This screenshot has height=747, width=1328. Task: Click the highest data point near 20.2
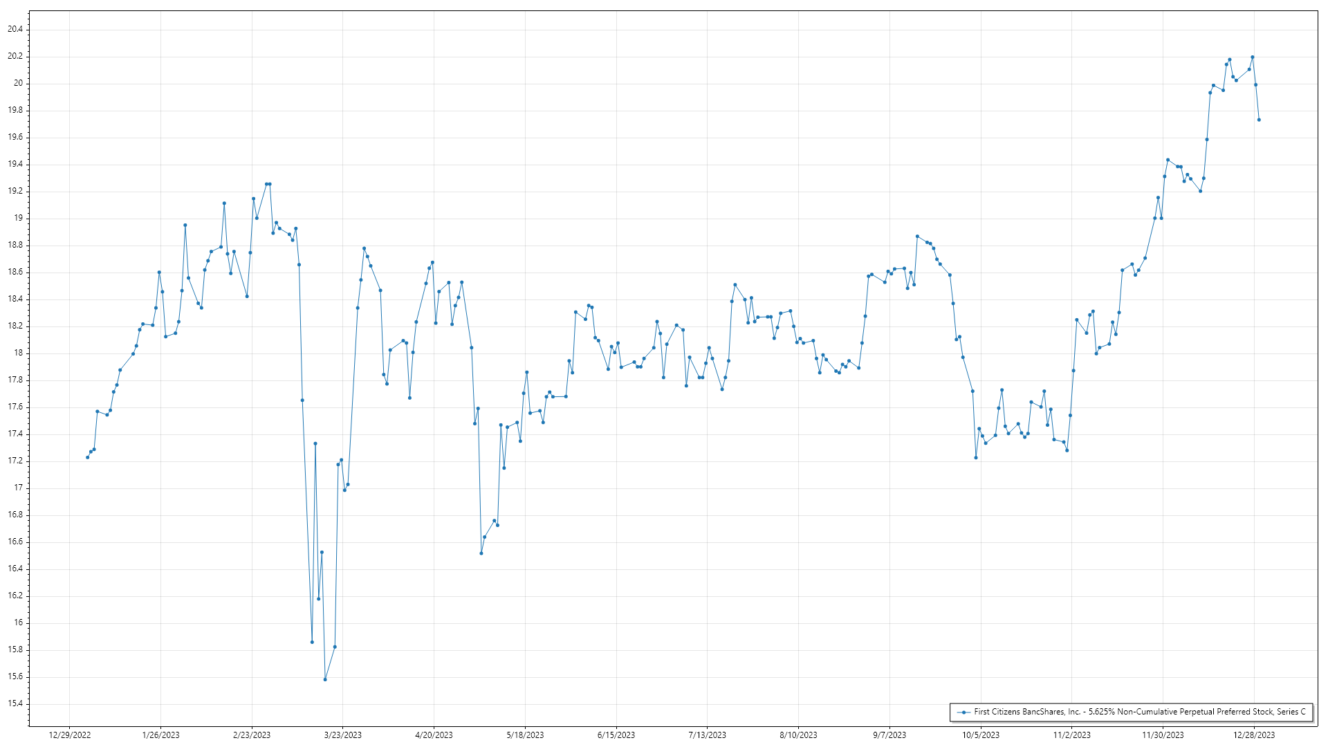coord(1252,57)
